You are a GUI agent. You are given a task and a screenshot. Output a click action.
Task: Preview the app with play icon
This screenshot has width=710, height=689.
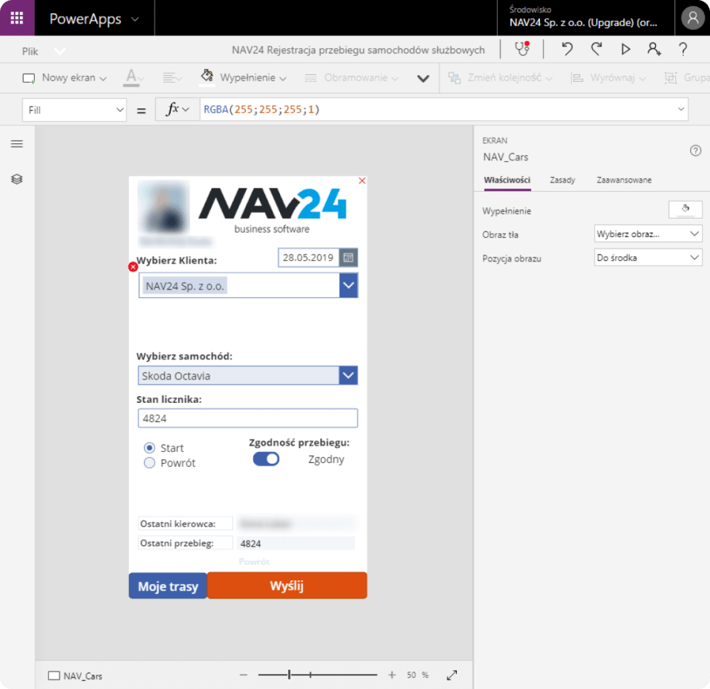[625, 49]
